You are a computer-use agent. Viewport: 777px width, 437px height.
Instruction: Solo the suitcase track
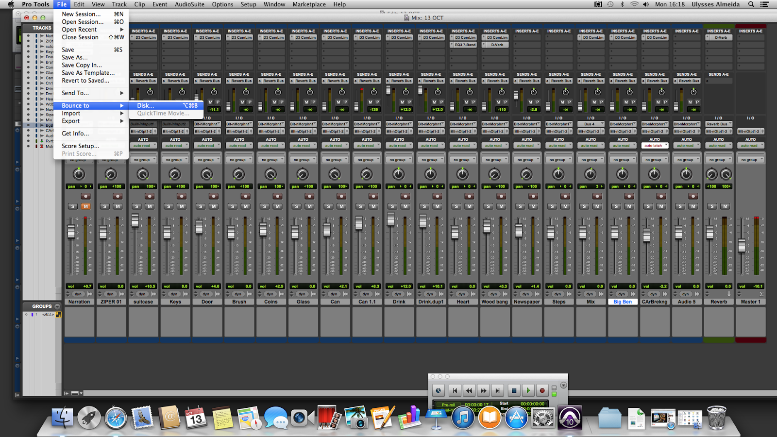point(137,206)
